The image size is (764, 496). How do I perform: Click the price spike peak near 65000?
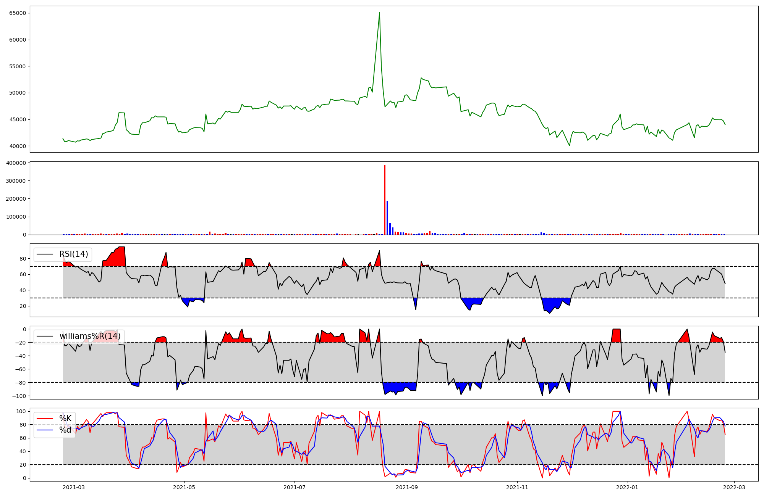(379, 13)
